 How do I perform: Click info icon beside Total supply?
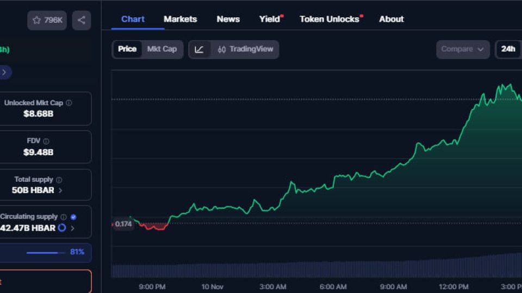[59, 180]
